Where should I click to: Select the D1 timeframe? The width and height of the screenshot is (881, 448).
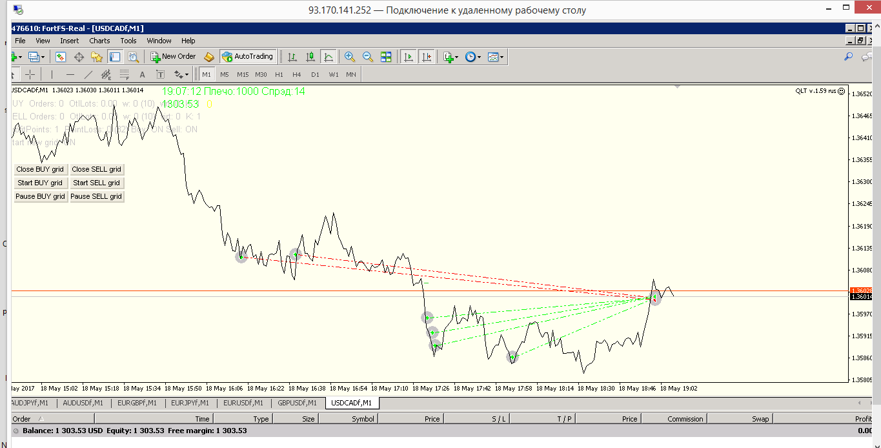click(x=315, y=74)
